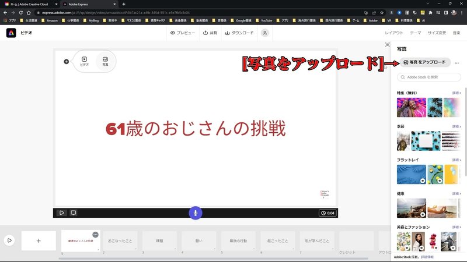Select the seaside rocks health photo
This screenshot has height=262, width=467.
pos(412,208)
